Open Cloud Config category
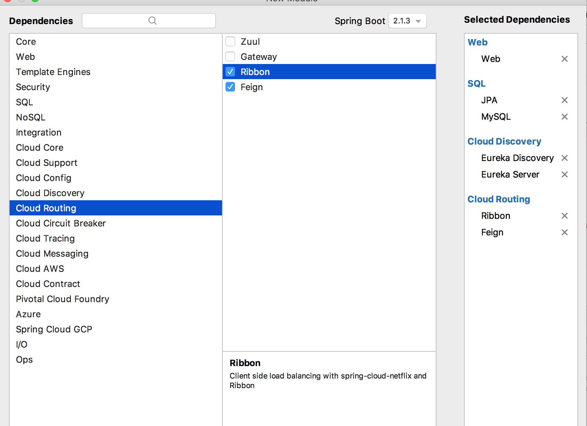The image size is (587, 426). [116, 178]
